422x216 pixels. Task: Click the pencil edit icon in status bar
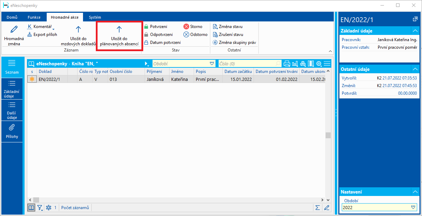(327, 208)
